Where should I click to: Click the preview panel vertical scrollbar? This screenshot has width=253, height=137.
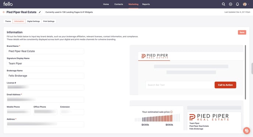click(245, 72)
